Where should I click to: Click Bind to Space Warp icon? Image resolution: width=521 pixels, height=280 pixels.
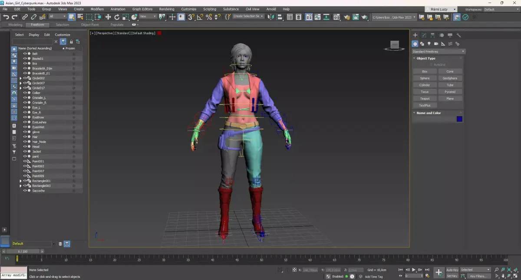42,17
